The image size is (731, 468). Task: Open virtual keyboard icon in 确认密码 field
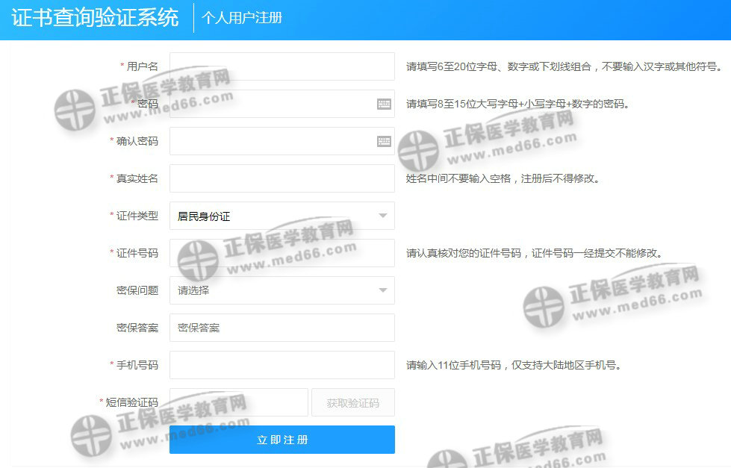pos(384,141)
